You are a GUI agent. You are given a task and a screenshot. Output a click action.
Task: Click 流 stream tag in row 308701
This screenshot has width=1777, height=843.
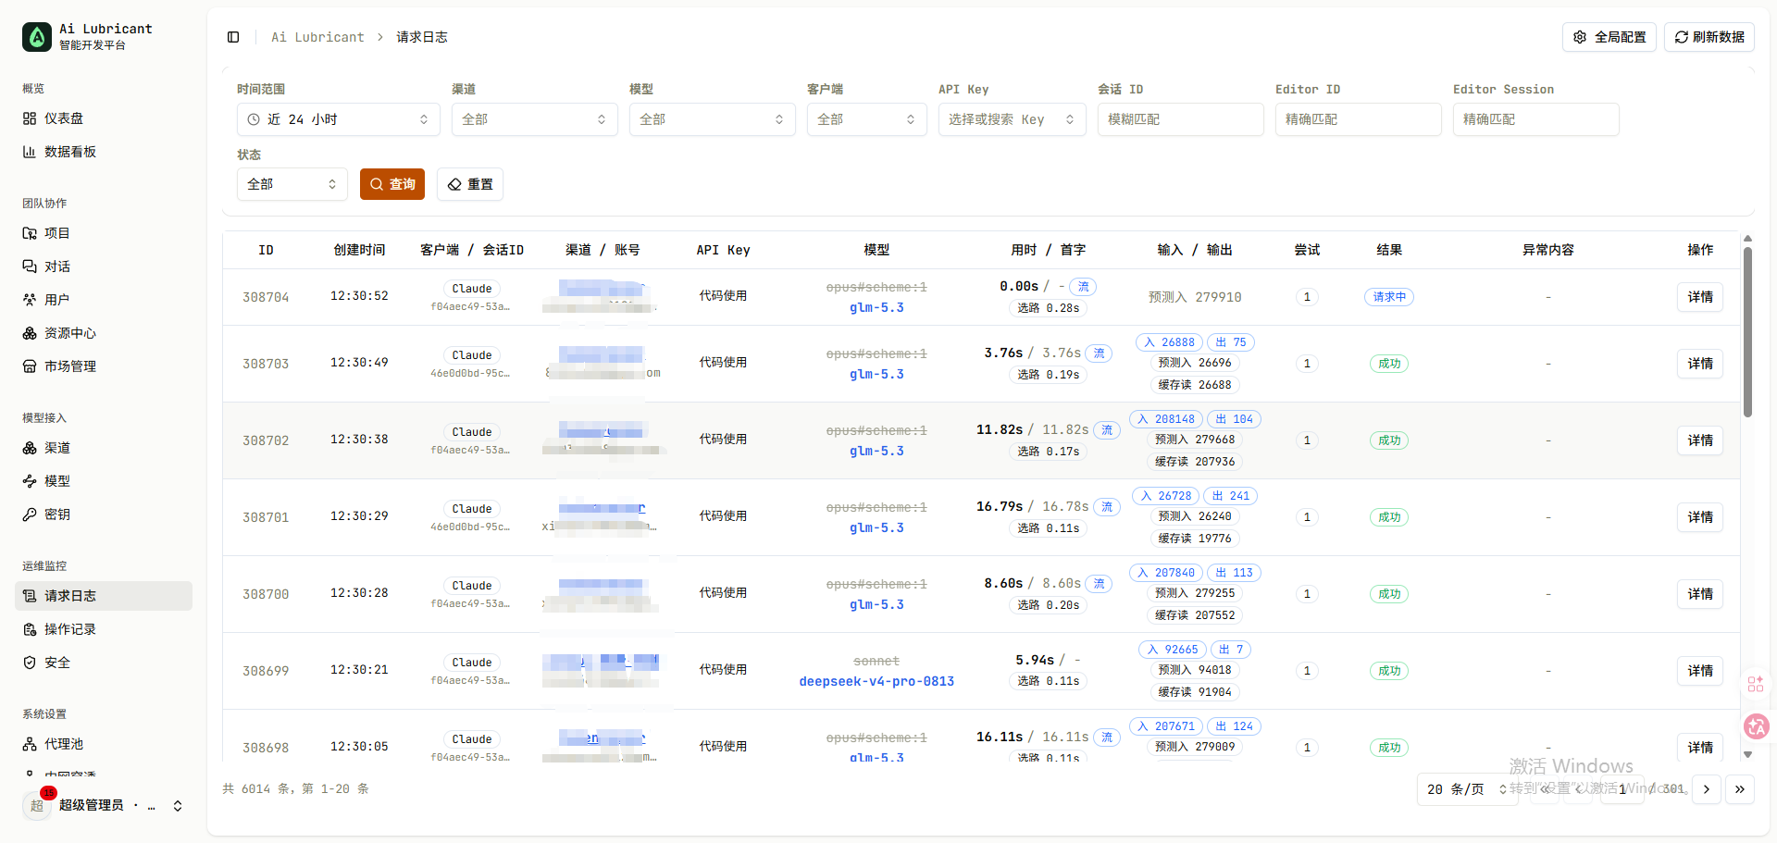tap(1107, 507)
